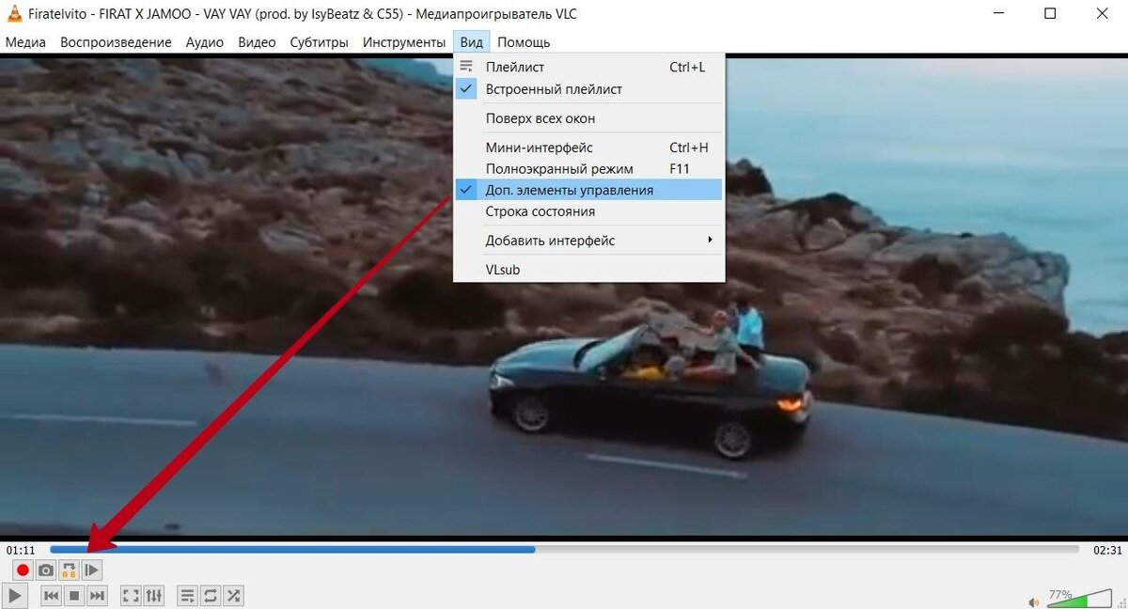This screenshot has height=609, width=1128.
Task: Minimize the VLC window
Action: 997,13
